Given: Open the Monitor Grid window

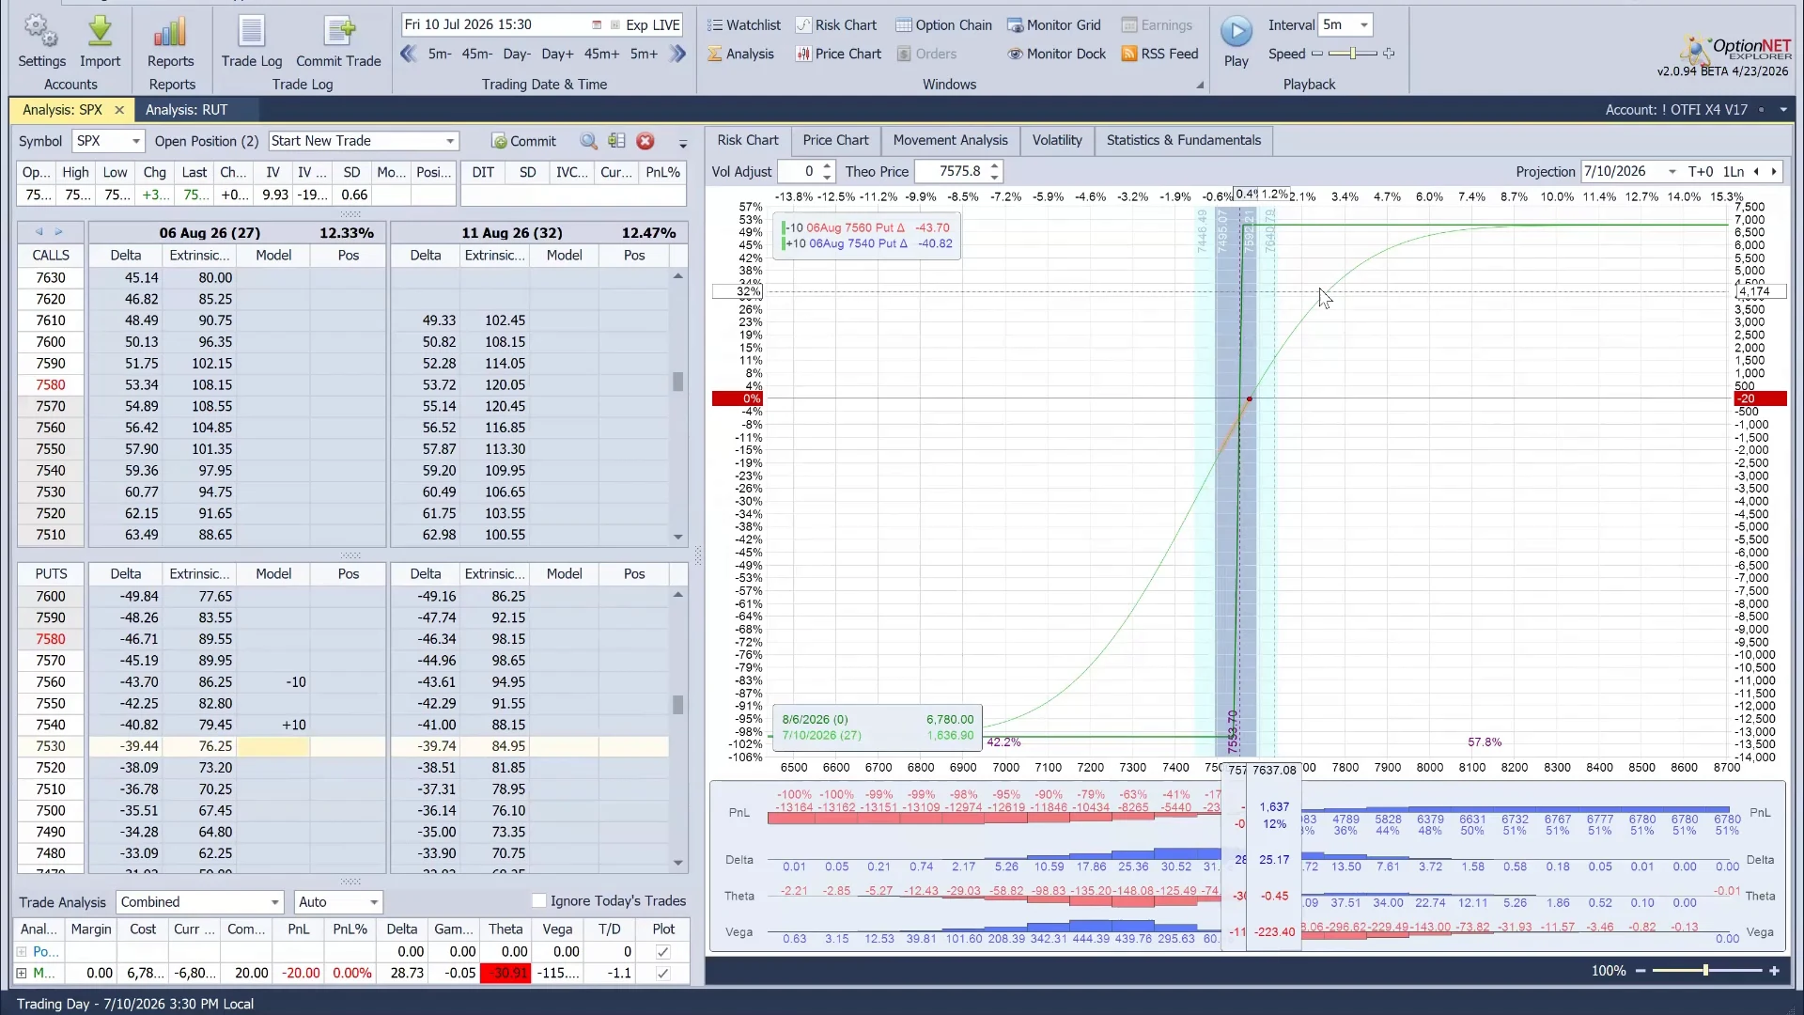Looking at the screenshot, I should (x=1053, y=25).
